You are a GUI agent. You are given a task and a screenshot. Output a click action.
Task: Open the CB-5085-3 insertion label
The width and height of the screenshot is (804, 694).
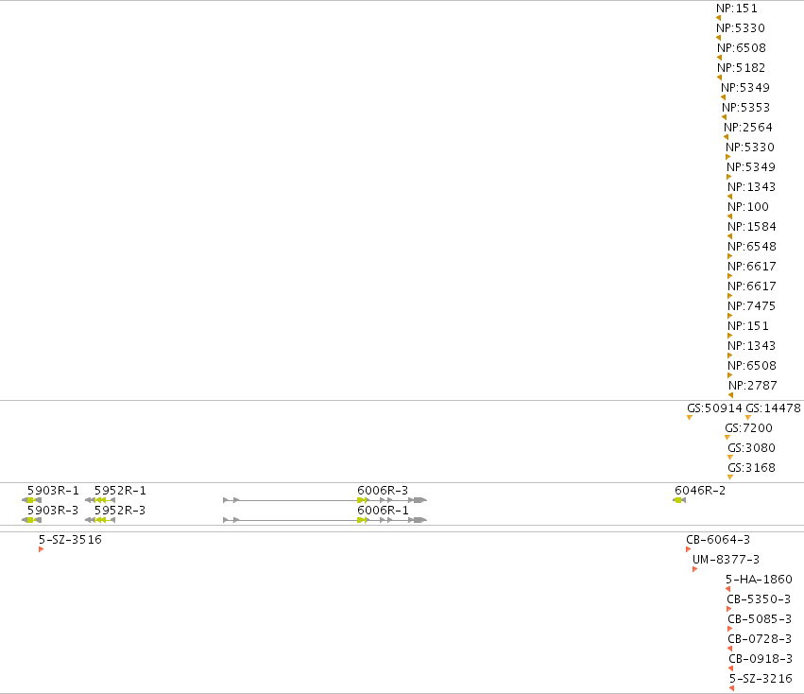(x=760, y=619)
